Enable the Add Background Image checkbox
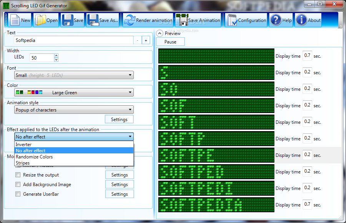 click(18, 185)
